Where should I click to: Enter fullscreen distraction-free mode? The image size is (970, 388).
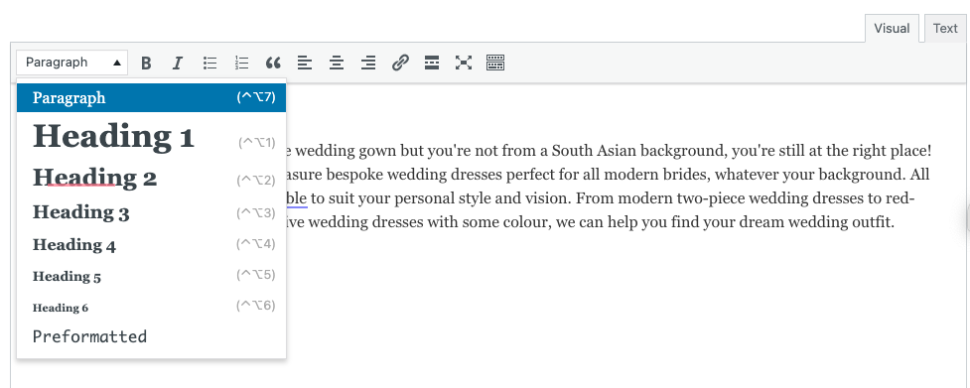click(x=464, y=63)
